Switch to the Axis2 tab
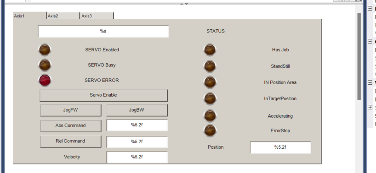The image size is (376, 173). 63,16
